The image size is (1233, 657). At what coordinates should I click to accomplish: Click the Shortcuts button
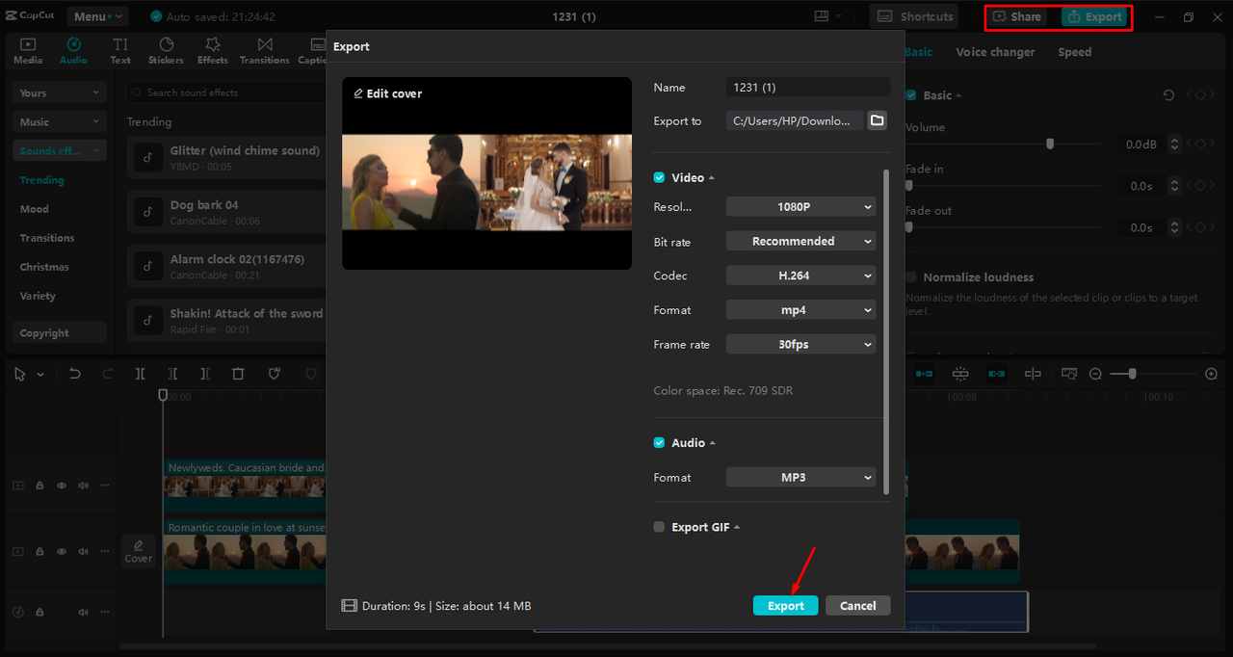914,16
